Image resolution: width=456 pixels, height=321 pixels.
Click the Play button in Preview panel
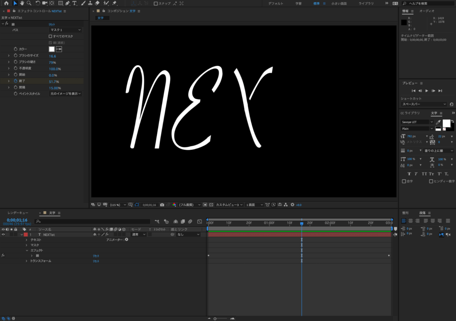[x=427, y=91]
